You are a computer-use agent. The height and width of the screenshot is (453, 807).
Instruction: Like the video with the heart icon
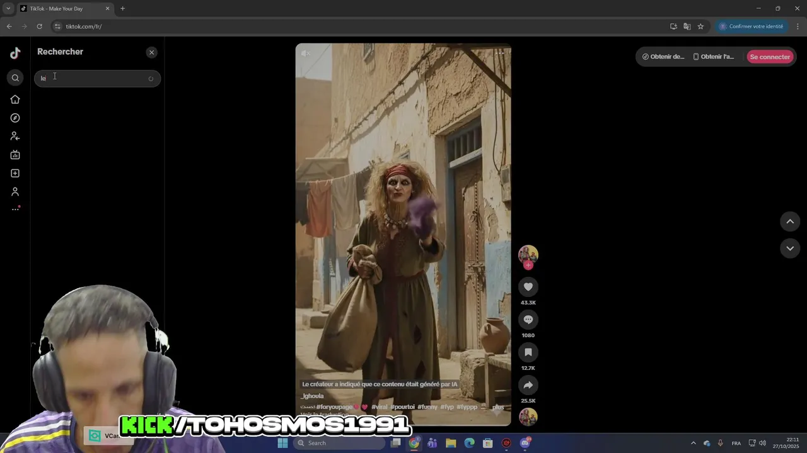click(x=528, y=287)
